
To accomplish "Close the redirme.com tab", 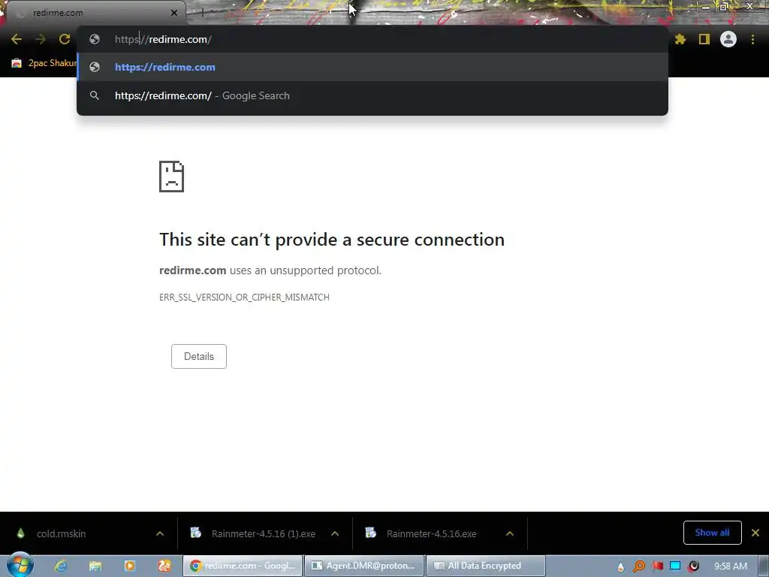I will pyautogui.click(x=174, y=13).
